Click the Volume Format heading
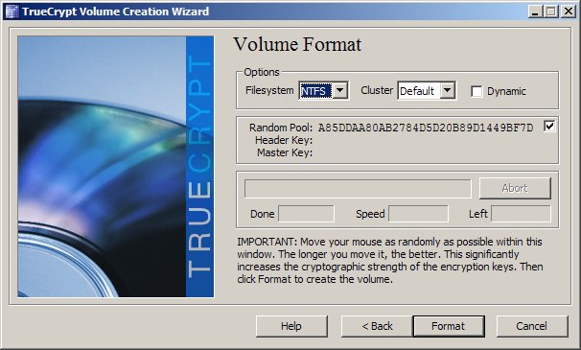 pos(297,44)
